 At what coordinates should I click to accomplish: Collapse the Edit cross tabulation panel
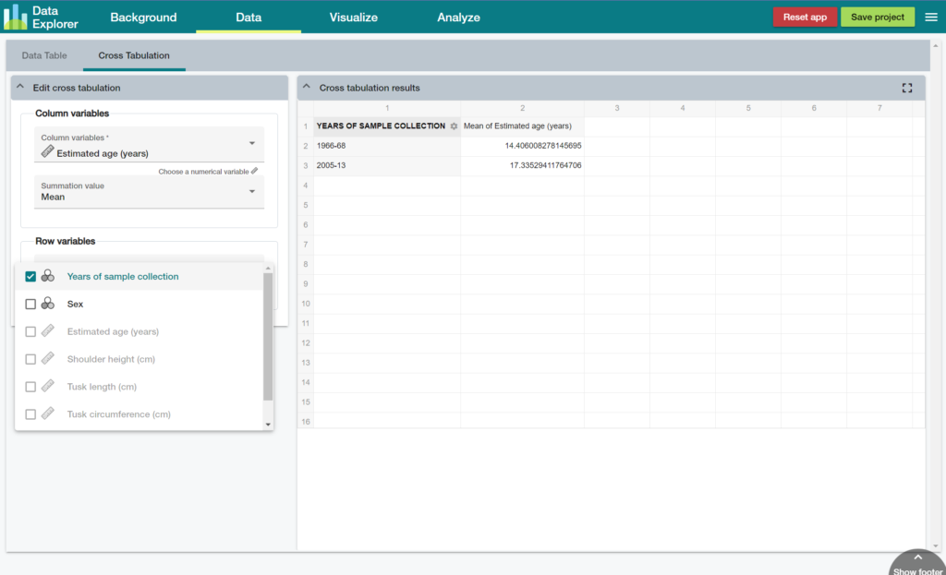pos(20,86)
